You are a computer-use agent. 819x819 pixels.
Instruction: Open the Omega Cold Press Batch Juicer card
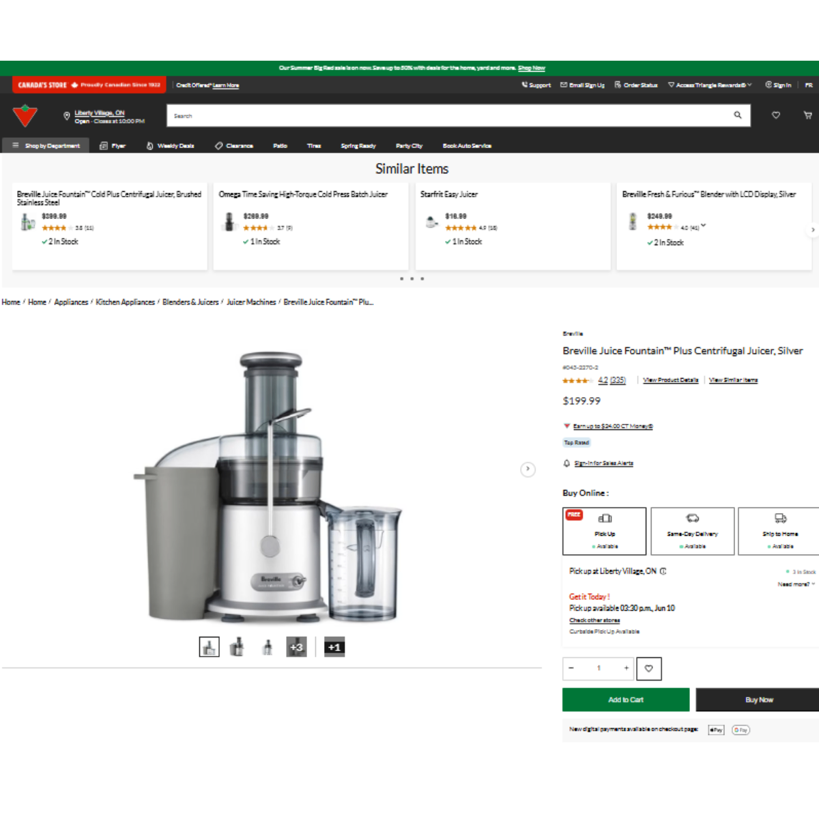tap(311, 226)
